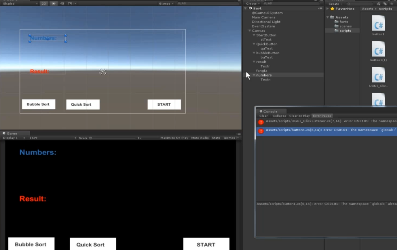Toggle Error Pause in the Console

pos(322,116)
